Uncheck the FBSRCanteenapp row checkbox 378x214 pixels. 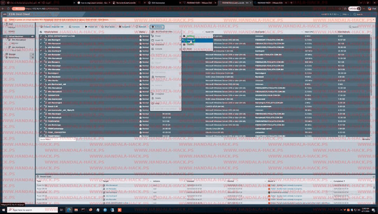(x=41, y=129)
